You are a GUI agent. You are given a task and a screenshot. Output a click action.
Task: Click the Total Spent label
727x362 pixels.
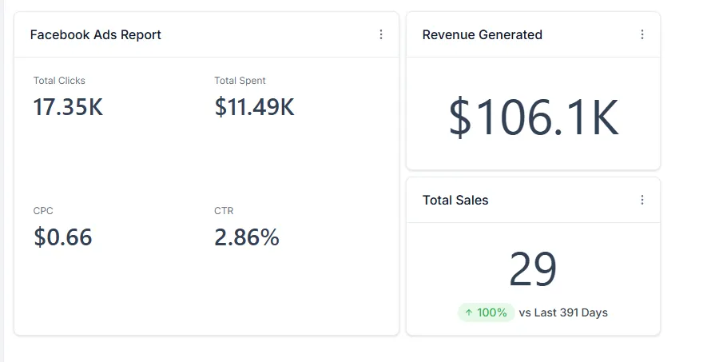pos(240,81)
